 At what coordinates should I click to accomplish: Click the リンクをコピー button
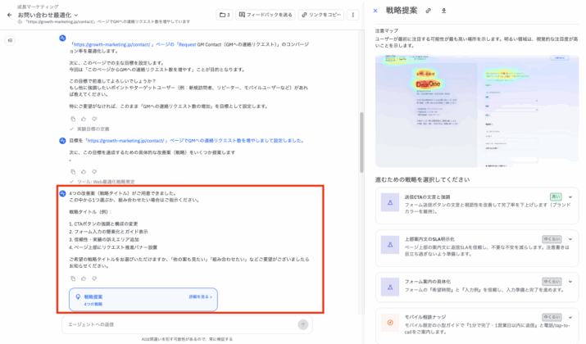point(320,15)
